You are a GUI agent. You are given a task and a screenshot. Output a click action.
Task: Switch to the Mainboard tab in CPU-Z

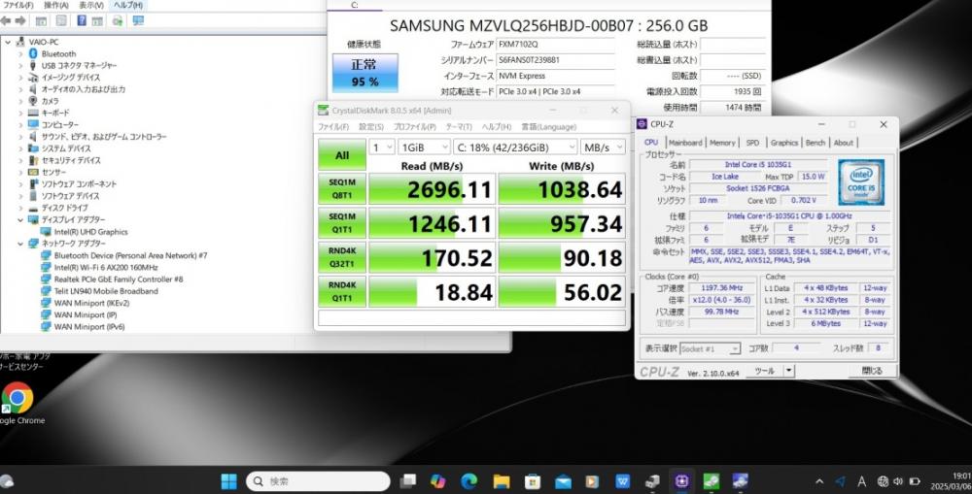685,143
